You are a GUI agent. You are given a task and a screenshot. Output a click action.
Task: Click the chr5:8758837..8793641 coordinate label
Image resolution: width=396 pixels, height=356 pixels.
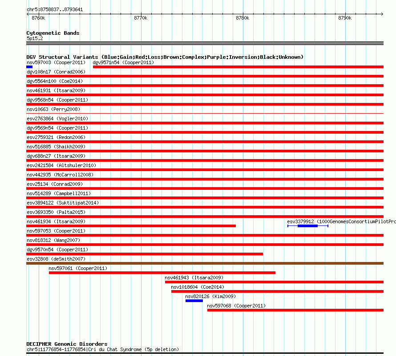click(x=55, y=9)
